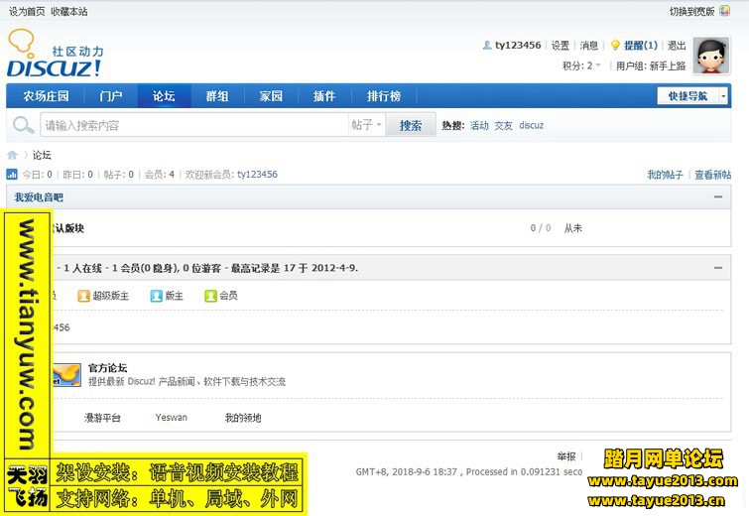Screen dimensions: 749x516
Task: Click the 版主 blue user icon
Action: tap(156, 296)
